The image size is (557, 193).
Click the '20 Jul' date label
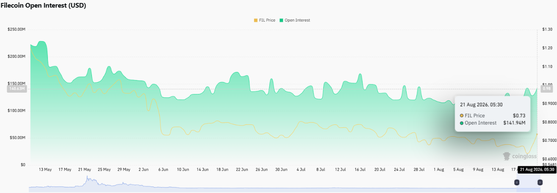pyautogui.click(x=380, y=169)
